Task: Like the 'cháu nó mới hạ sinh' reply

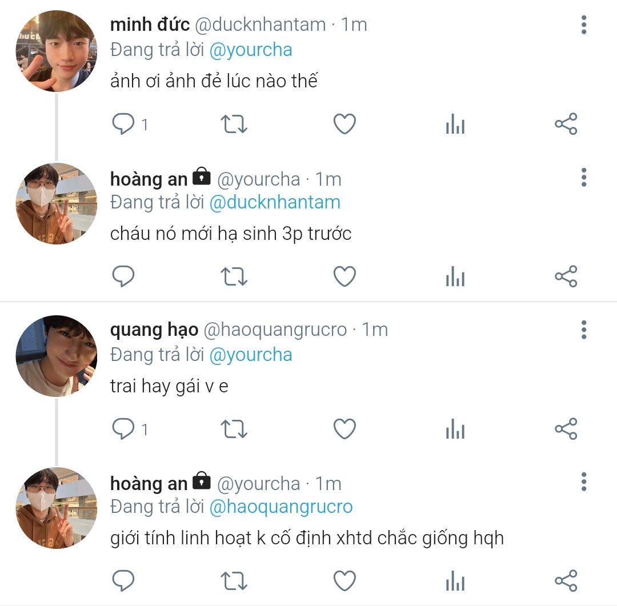Action: click(x=344, y=276)
